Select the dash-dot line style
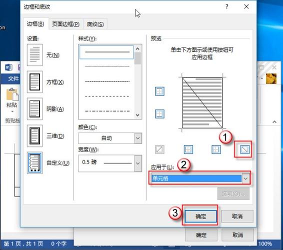Screen dimensions: 283x250 (x=107, y=111)
